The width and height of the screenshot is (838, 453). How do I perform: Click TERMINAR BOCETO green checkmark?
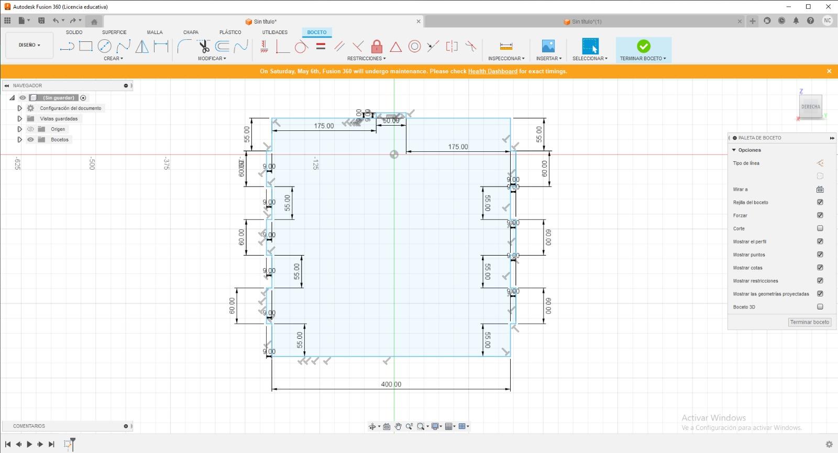(x=644, y=46)
